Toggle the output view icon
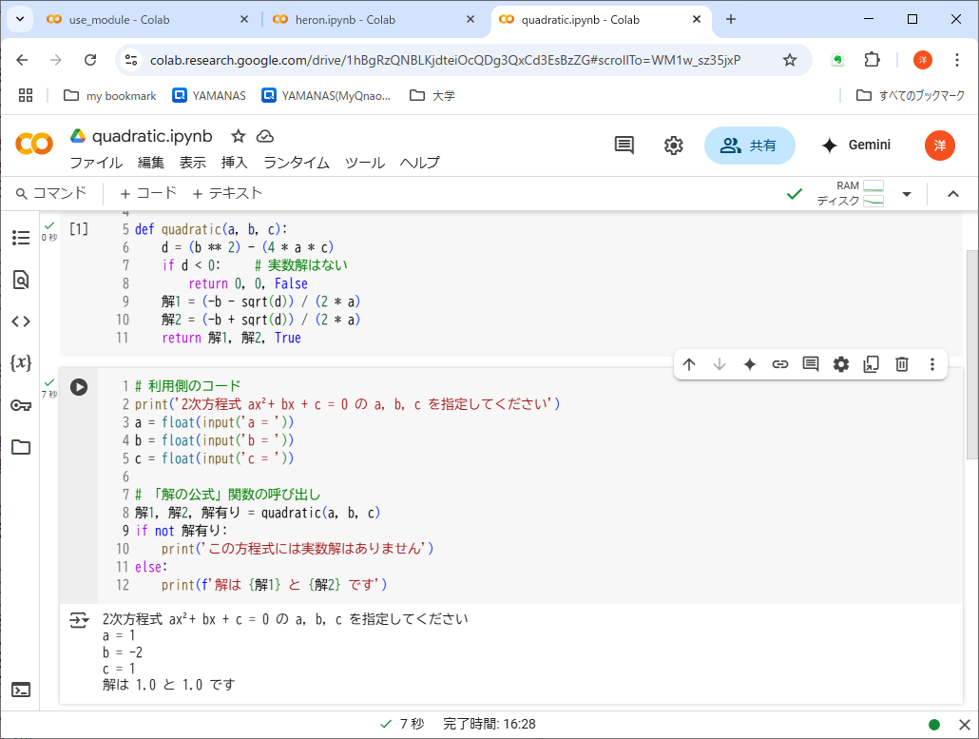 [79, 620]
